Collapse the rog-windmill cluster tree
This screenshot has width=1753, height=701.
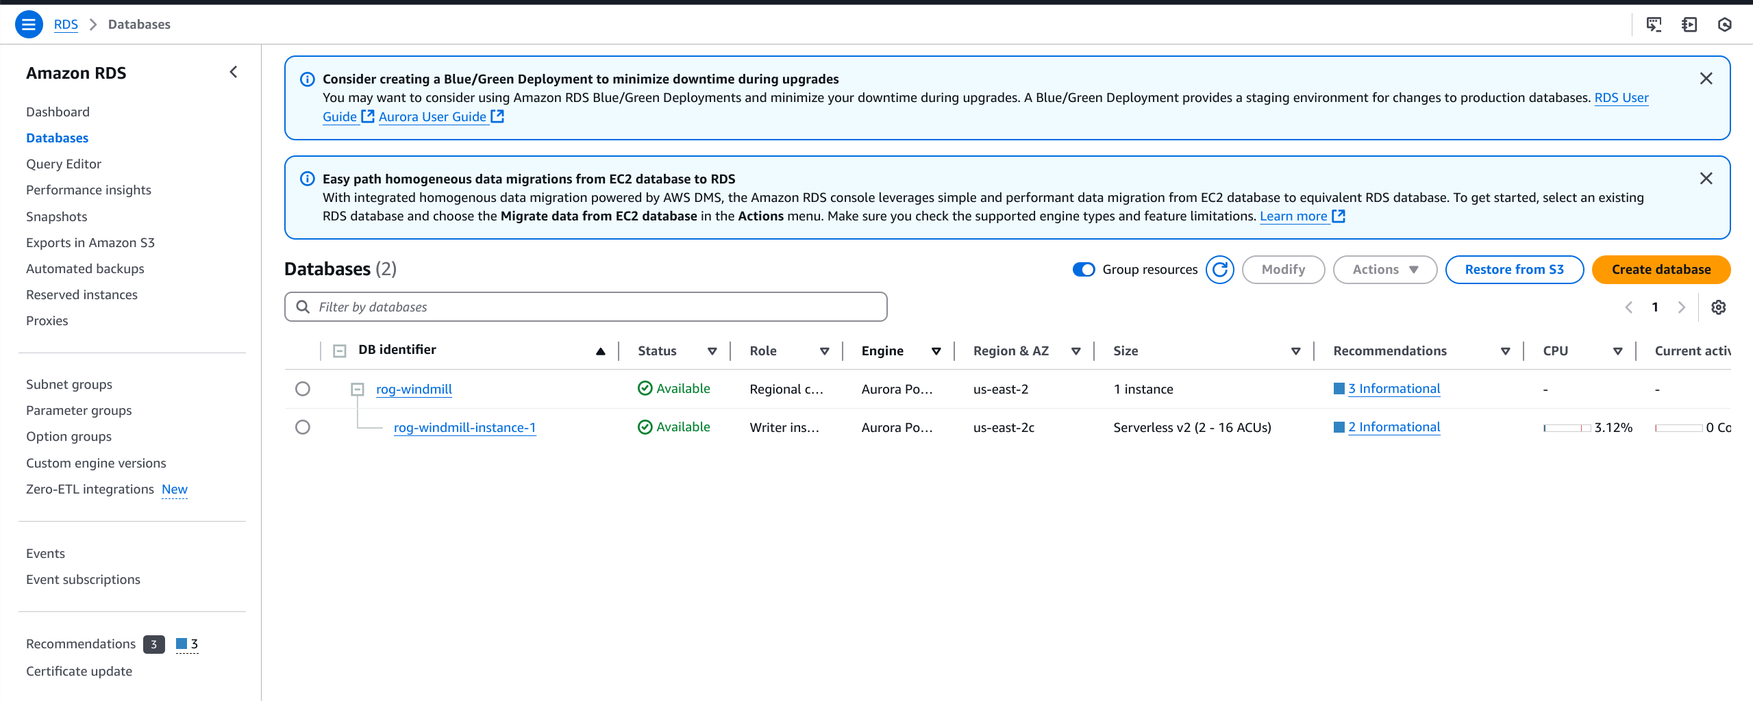pos(357,390)
